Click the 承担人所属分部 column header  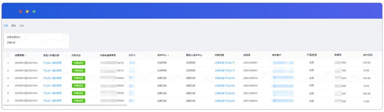[51, 55]
